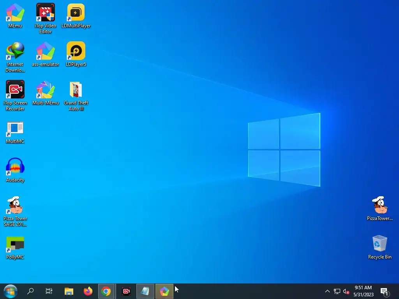Viewport: 399px width, 299px height.
Task: Select iTop Video Editor desktop icon
Action: click(x=45, y=18)
